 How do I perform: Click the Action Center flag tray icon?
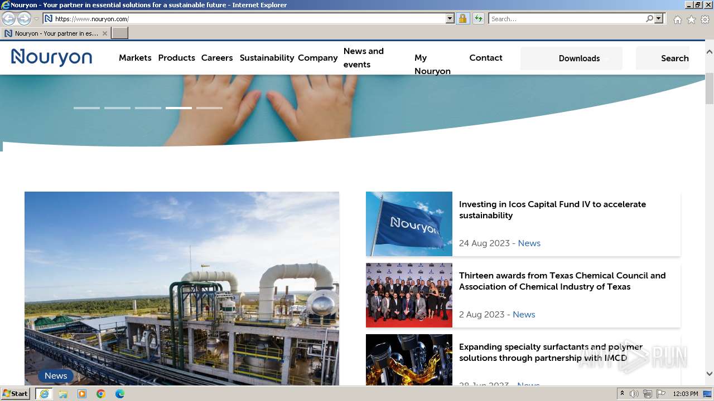[x=661, y=394]
